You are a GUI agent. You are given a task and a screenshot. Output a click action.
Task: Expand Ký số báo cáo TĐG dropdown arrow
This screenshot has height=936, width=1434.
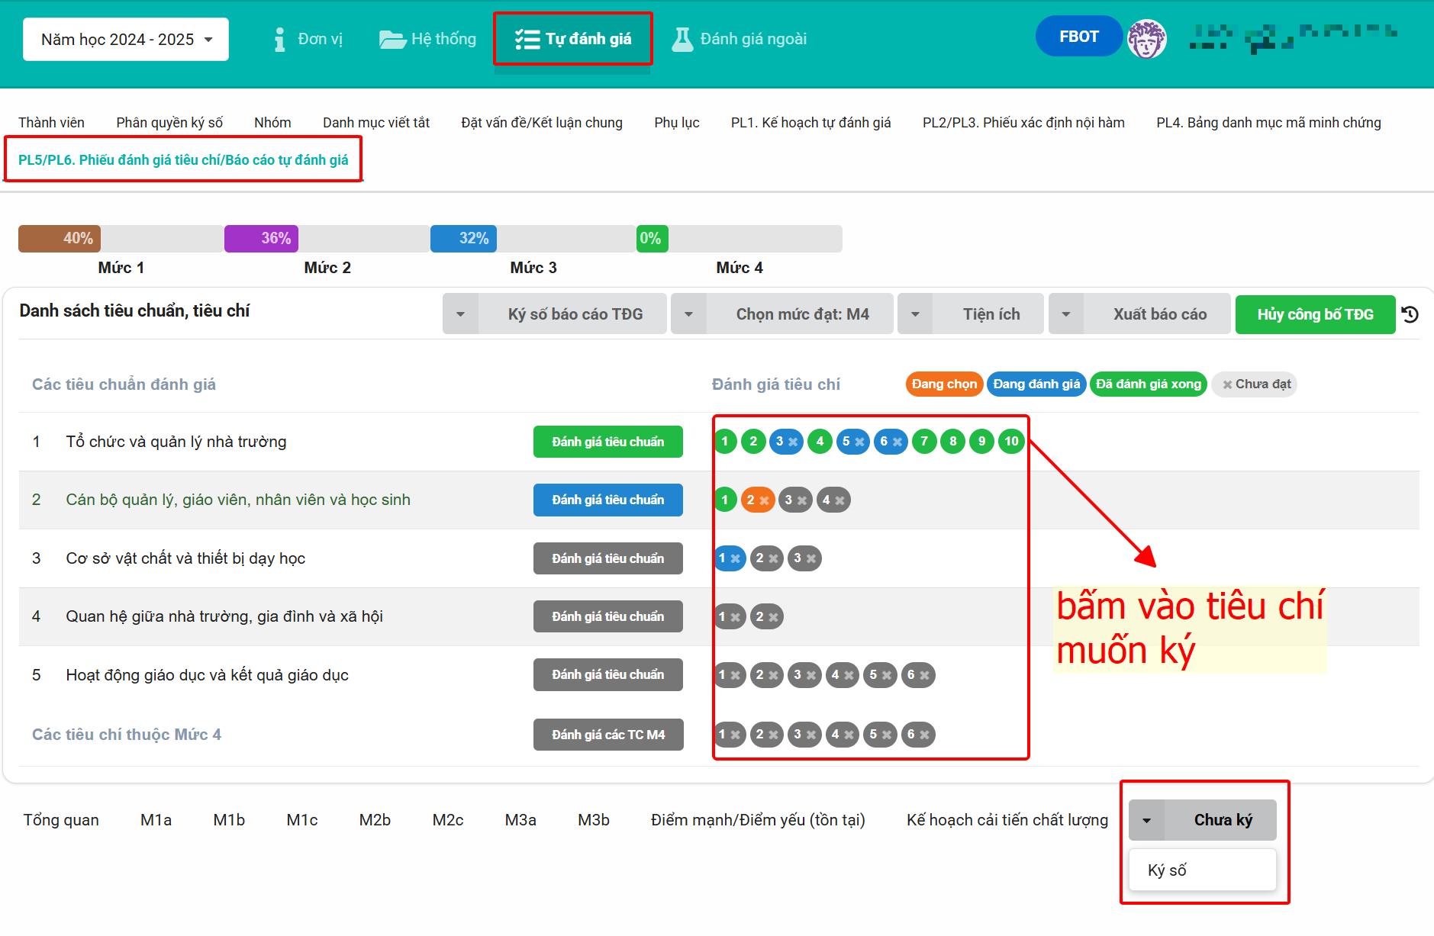point(460,314)
